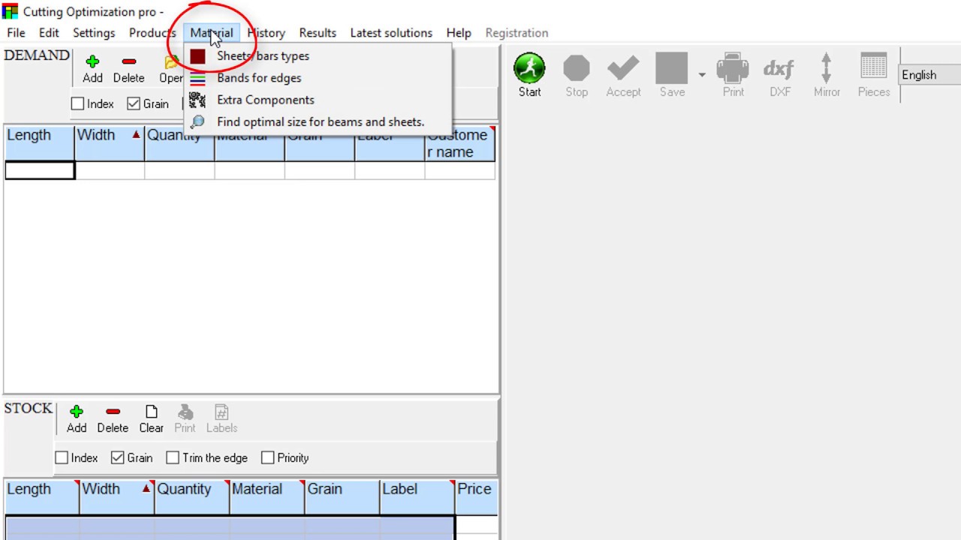Click Add green plus in DEMAND panel
Image resolution: width=961 pixels, height=540 pixels.
[x=92, y=61]
